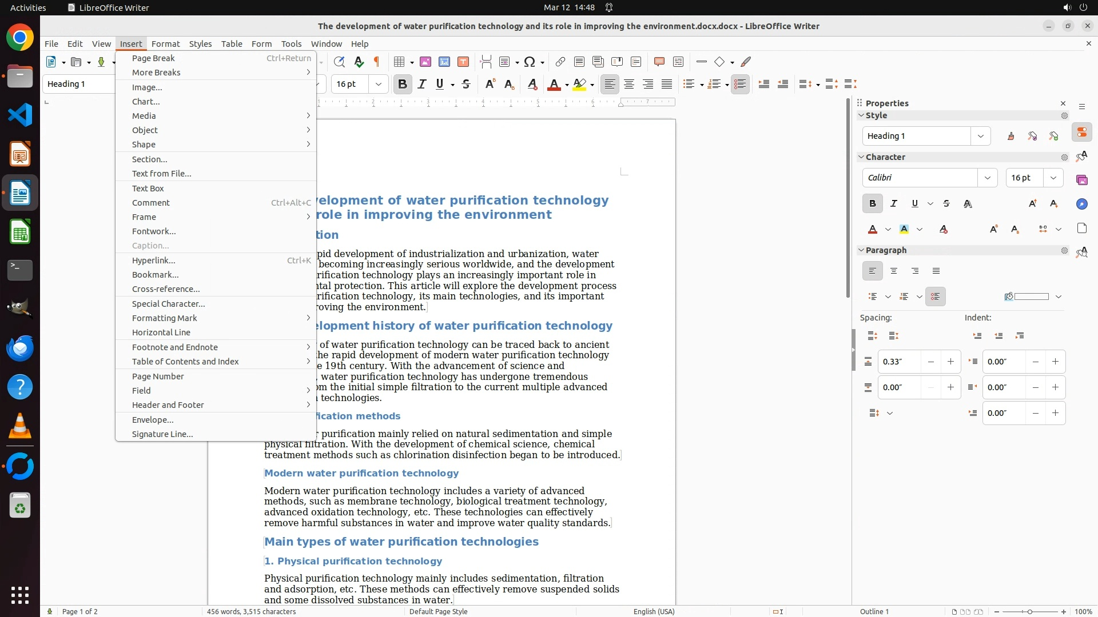
Task: Toggle formatting marks pilcrow icon
Action: (x=377, y=62)
